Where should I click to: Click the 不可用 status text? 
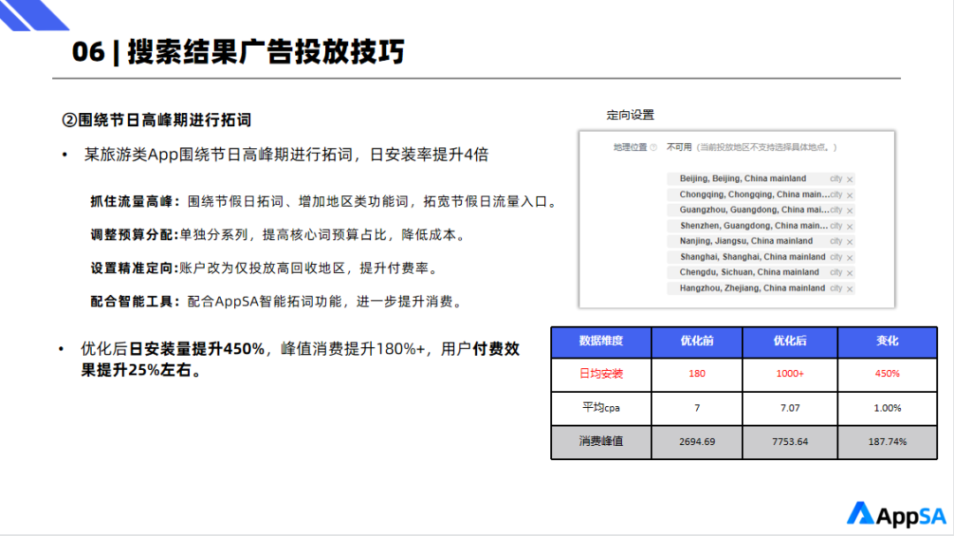click(679, 147)
